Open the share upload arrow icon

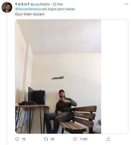108,139
